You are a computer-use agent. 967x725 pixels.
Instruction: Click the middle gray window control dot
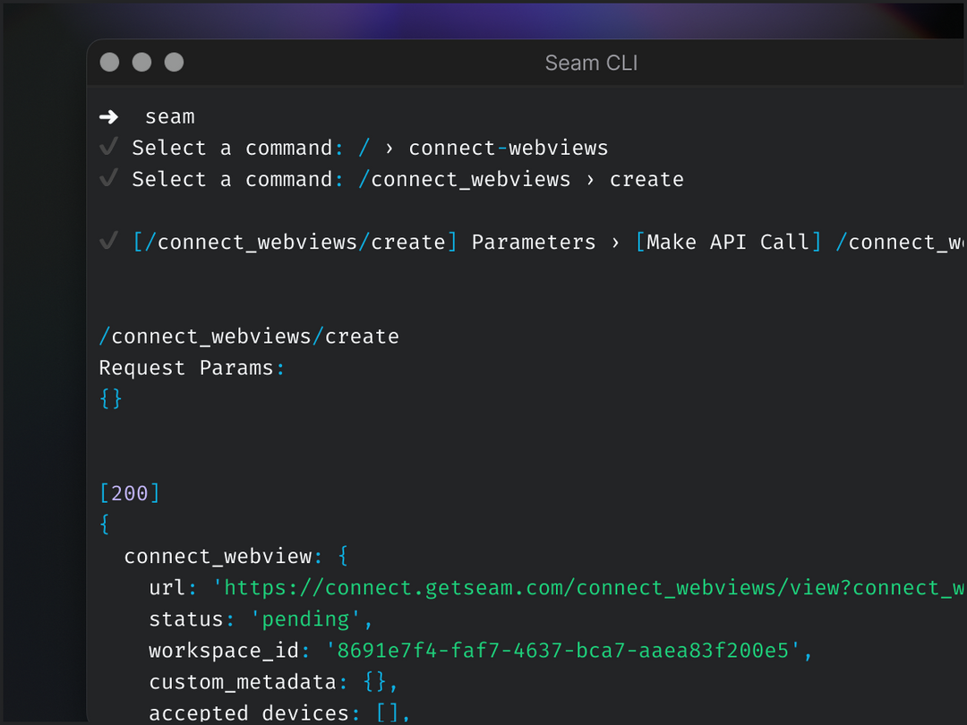coord(141,63)
